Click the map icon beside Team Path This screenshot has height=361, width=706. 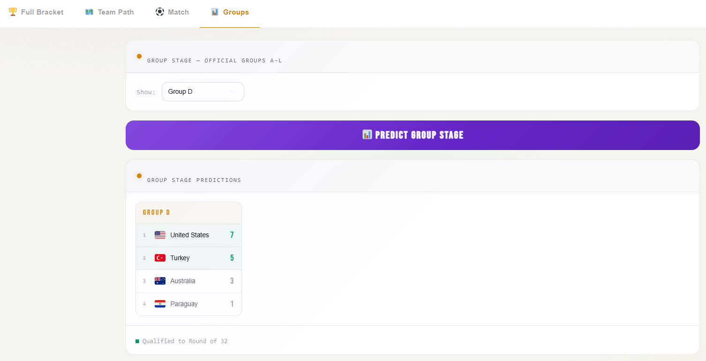pyautogui.click(x=89, y=12)
